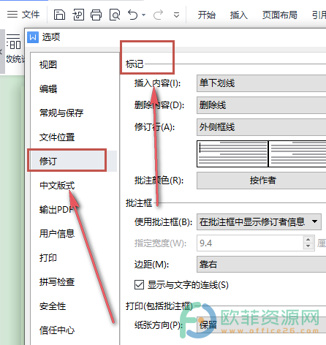
Task: Select 文件位置 in options sidebar
Action: [x=57, y=137]
